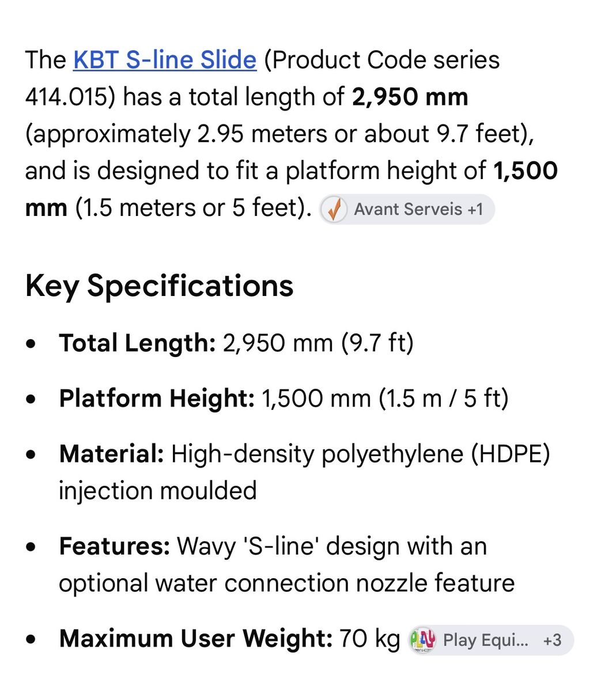
Task: Click the bold 1,500 text in paragraph
Action: (526, 170)
